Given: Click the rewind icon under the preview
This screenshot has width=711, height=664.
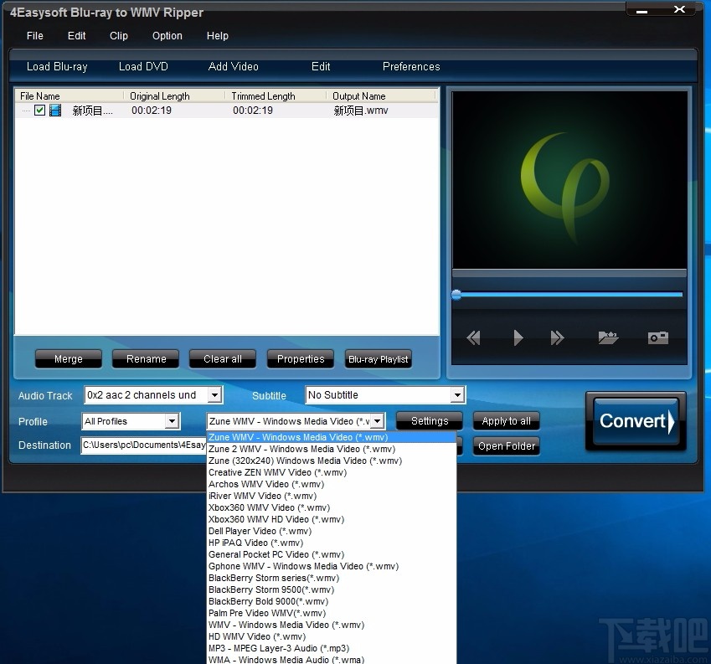Looking at the screenshot, I should tap(473, 337).
